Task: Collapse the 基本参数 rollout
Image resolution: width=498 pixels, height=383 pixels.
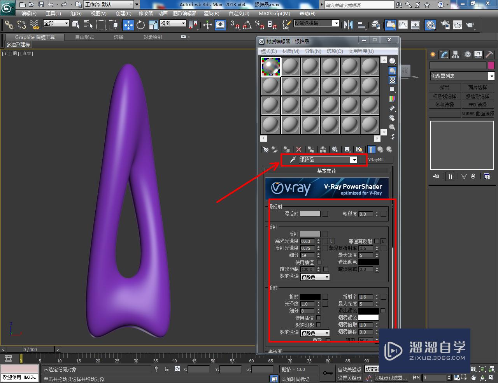Action: click(x=326, y=171)
